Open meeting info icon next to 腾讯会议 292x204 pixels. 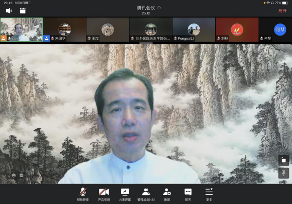[159, 8]
